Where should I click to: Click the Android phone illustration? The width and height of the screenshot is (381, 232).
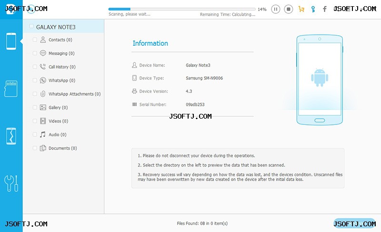tap(320, 80)
